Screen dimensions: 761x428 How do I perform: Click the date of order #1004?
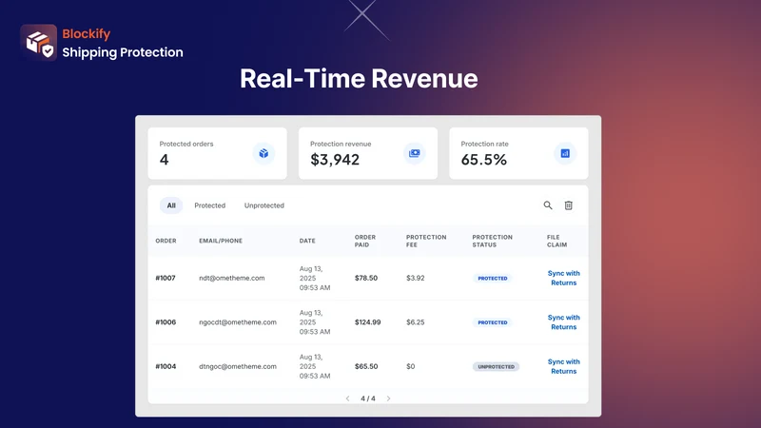[x=315, y=366]
